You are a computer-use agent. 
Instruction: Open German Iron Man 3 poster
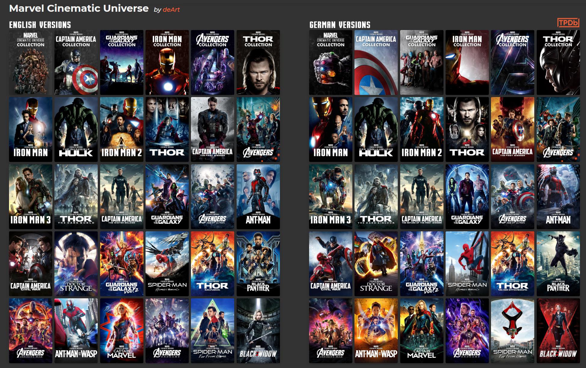tap(331, 197)
